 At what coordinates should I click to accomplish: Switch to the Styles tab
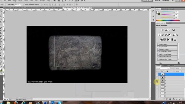172,9
